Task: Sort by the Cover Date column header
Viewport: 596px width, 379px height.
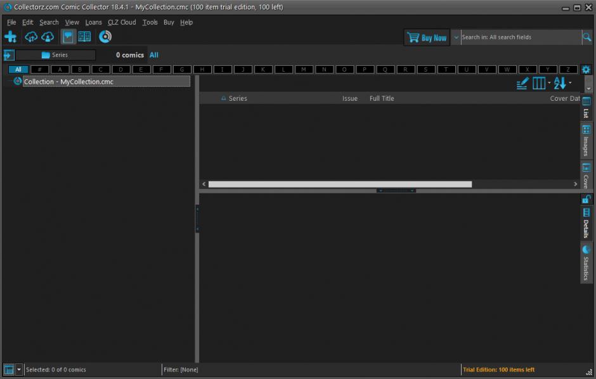Action: 565,98
